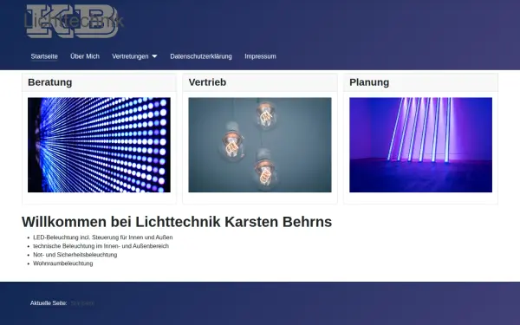Click the purple neon tubes image
The height and width of the screenshot is (325, 520).
tap(421, 145)
